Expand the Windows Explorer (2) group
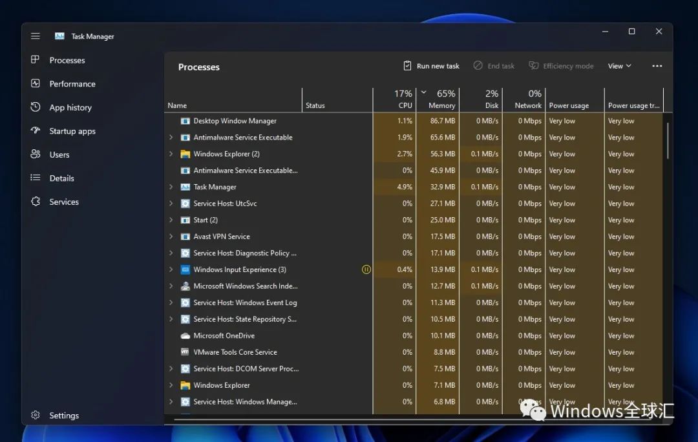The width and height of the screenshot is (698, 442). coord(171,154)
